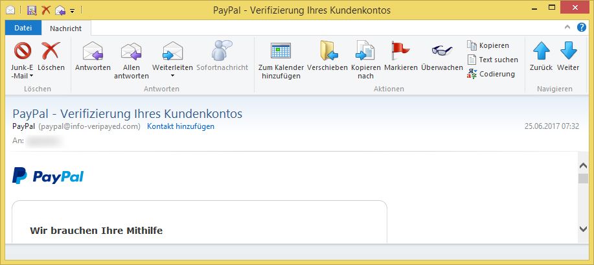This screenshot has width=594, height=265.
Task: Click the Kopieren command in Aktionen
Action: point(488,45)
